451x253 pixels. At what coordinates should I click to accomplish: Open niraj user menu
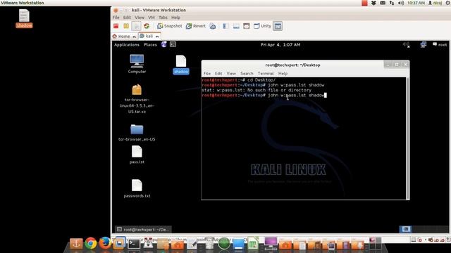435,3
